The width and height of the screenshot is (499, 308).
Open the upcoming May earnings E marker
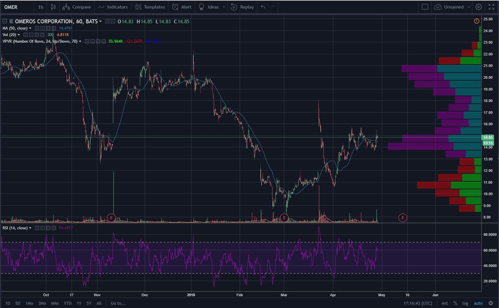(403, 217)
